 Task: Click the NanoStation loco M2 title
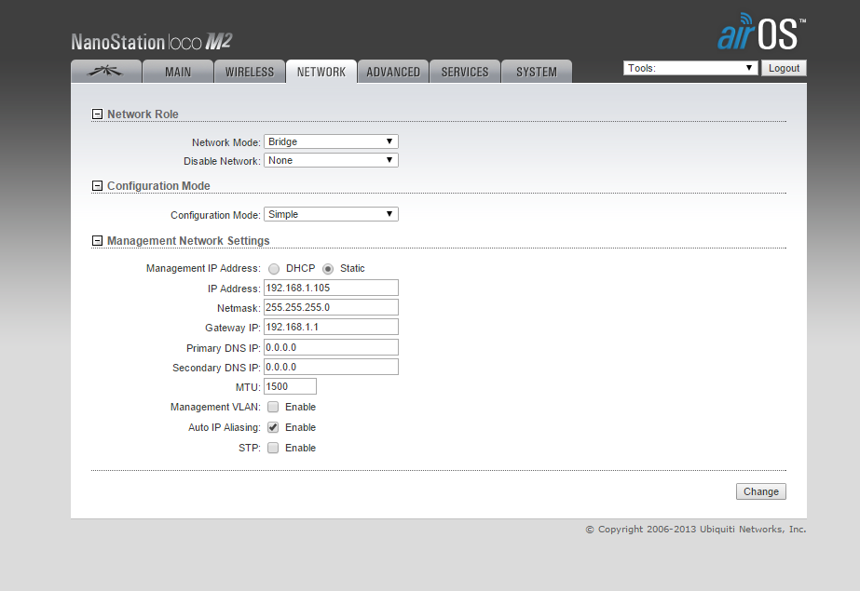(x=152, y=42)
